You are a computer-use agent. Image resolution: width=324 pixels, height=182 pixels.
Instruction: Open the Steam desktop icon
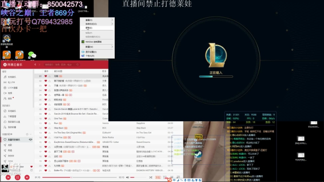point(198,155)
